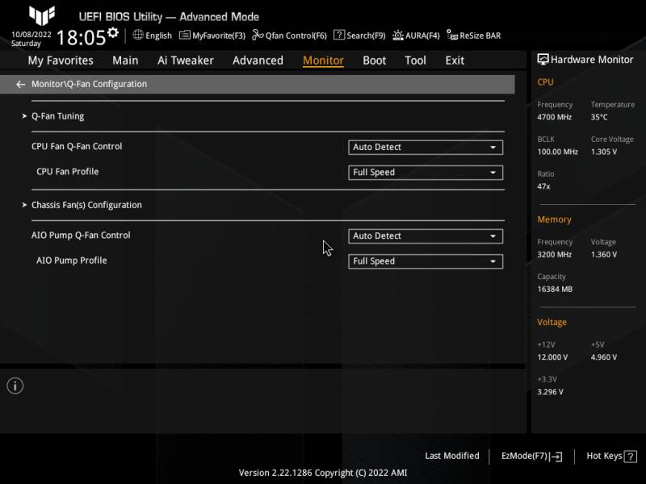This screenshot has height=484, width=646.
Task: Select AIO Pump Q-Fan Control label
Action: coord(81,236)
